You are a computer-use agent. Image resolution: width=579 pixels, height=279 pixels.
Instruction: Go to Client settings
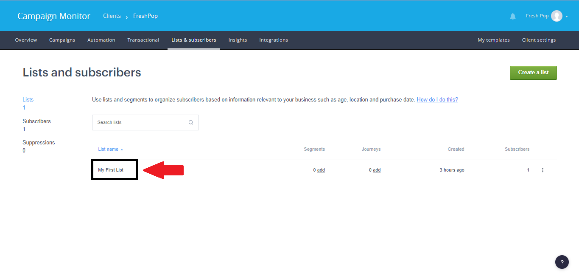(x=539, y=40)
